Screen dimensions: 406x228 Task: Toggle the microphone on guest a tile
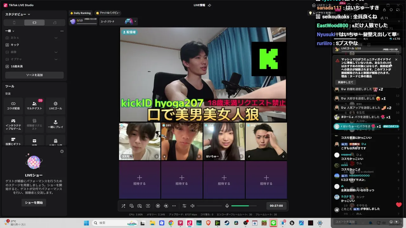click(199, 156)
